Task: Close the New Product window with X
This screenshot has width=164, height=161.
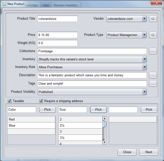Action: (x=157, y=3)
